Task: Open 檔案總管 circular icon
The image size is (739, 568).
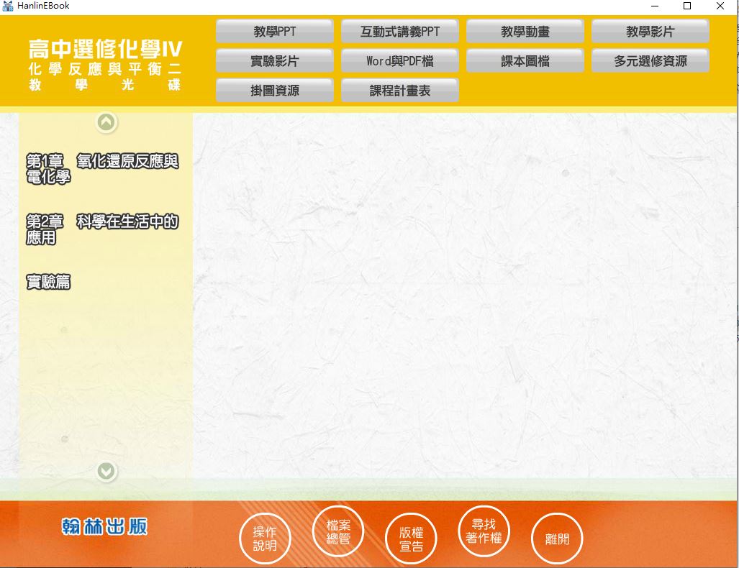Action: coord(338,532)
